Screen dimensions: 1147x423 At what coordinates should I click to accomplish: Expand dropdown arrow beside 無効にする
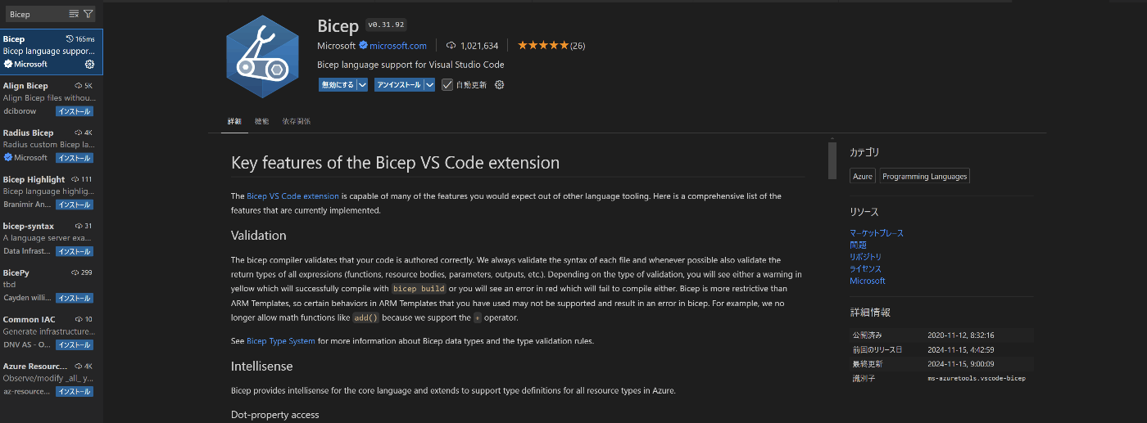[363, 84]
